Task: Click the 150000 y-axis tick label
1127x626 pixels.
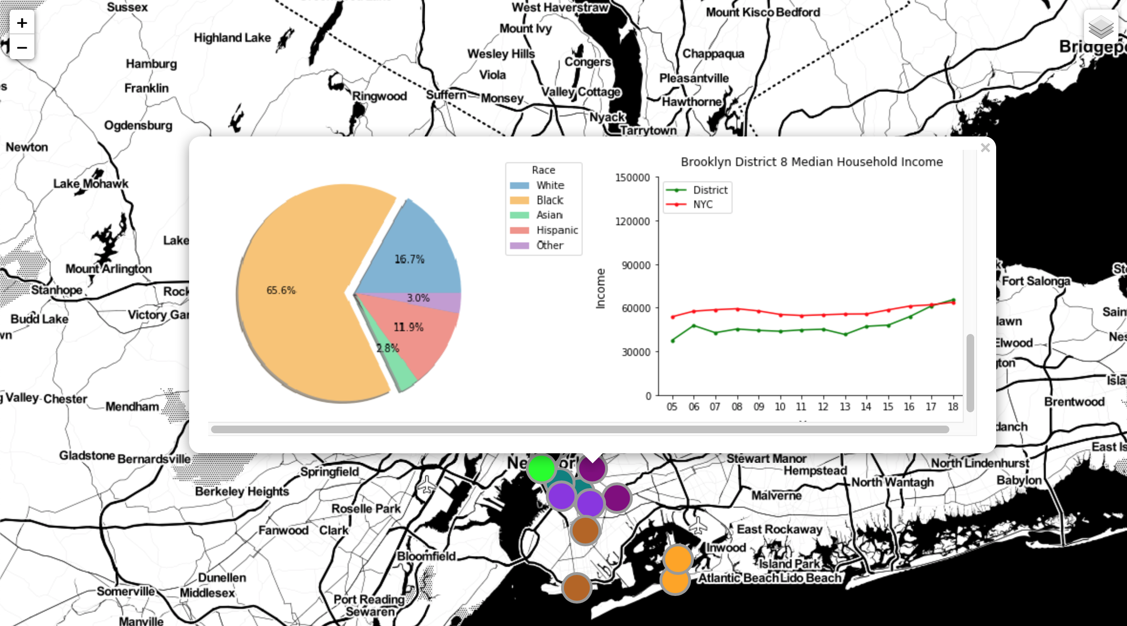Action: (x=632, y=177)
